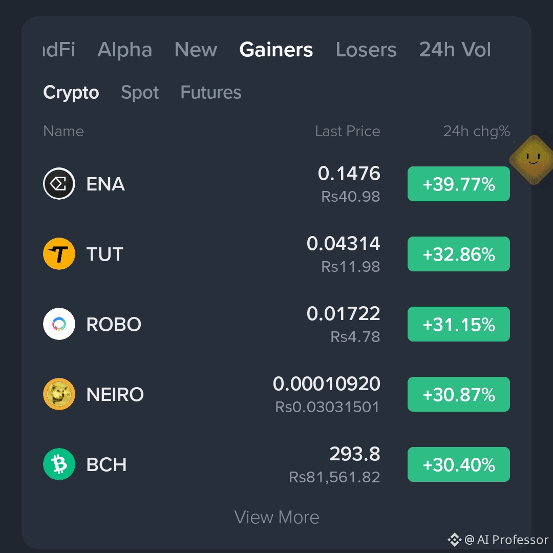Sort by the Last Price column header
This screenshot has width=553, height=553.
[x=347, y=131]
